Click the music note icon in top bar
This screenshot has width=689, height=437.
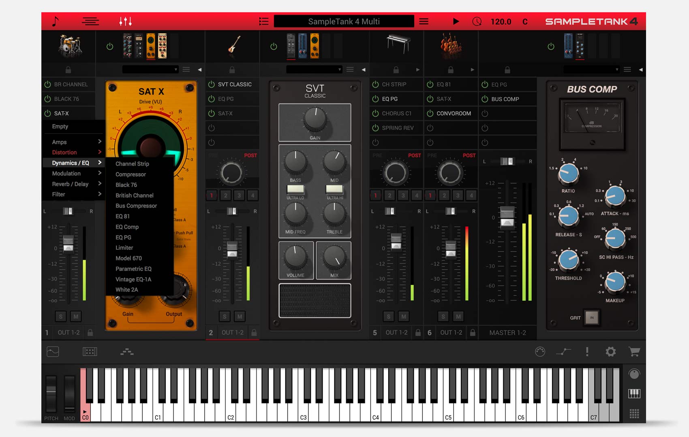[56, 21]
